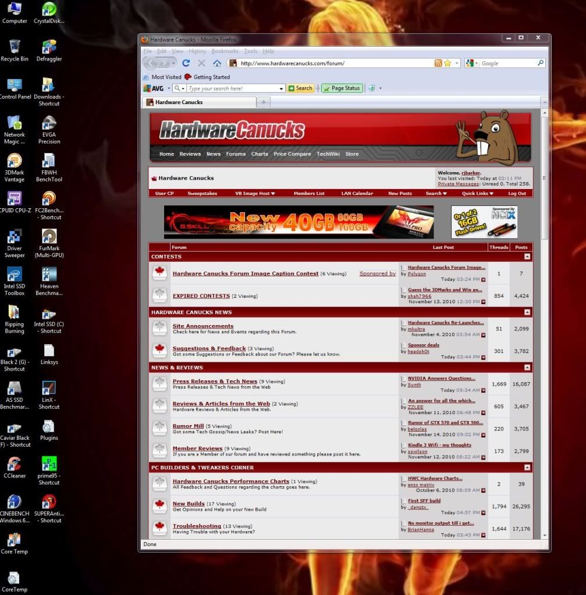Bookmark page with the star icon
586x595 pixels.
coord(448,63)
